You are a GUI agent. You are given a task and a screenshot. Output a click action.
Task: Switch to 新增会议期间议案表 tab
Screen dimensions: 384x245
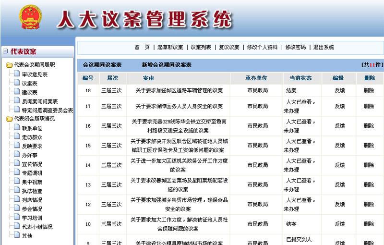click(x=167, y=65)
